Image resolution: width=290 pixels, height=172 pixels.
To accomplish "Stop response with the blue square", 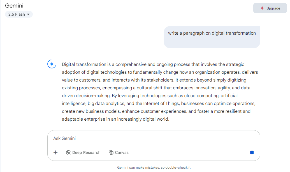I will coord(252,152).
